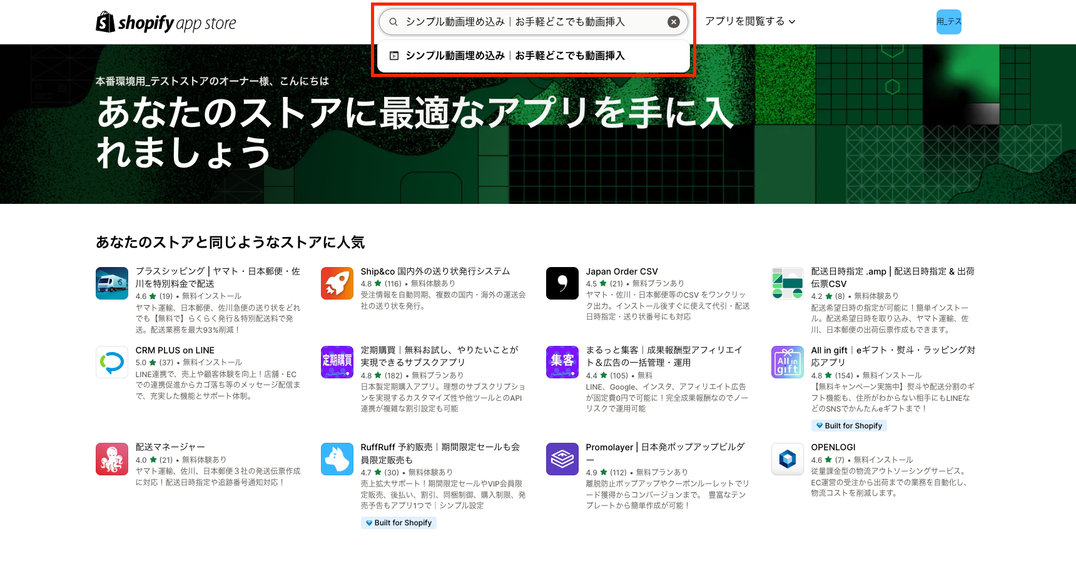Click the heading あなたのストアと同じようなストアに人気
1076x561 pixels.
(x=230, y=242)
